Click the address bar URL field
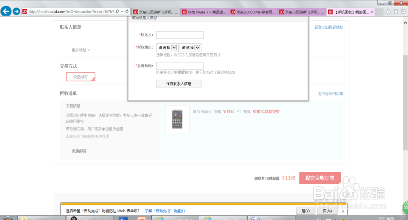The width and height of the screenshot is (408, 220). point(71,11)
